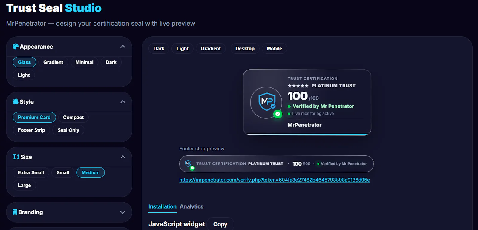Click the green checkmark badge on premium card

(x=278, y=114)
